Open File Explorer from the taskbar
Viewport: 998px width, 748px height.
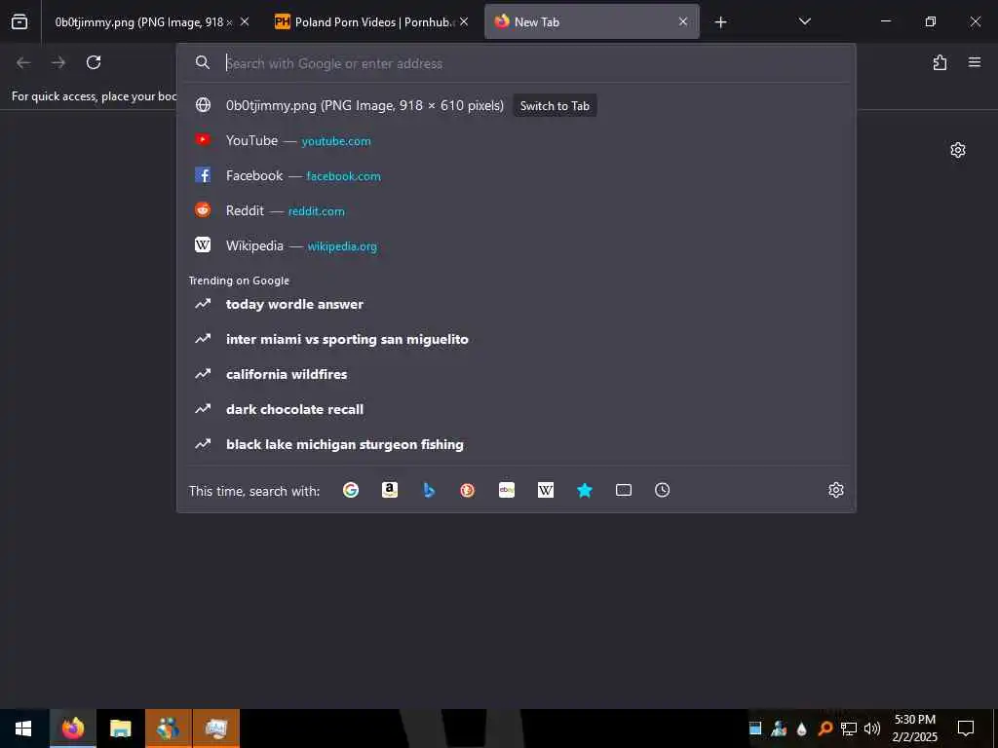pos(120,729)
